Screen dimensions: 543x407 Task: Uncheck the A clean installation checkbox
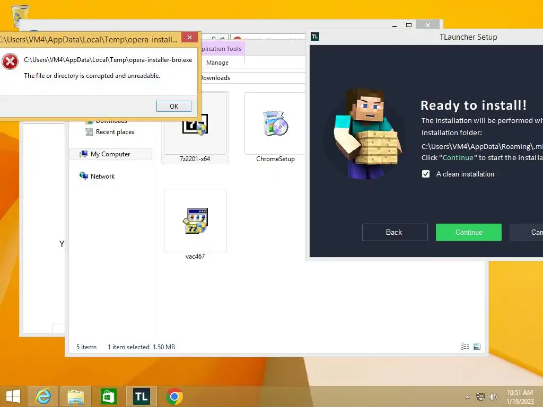pos(426,174)
